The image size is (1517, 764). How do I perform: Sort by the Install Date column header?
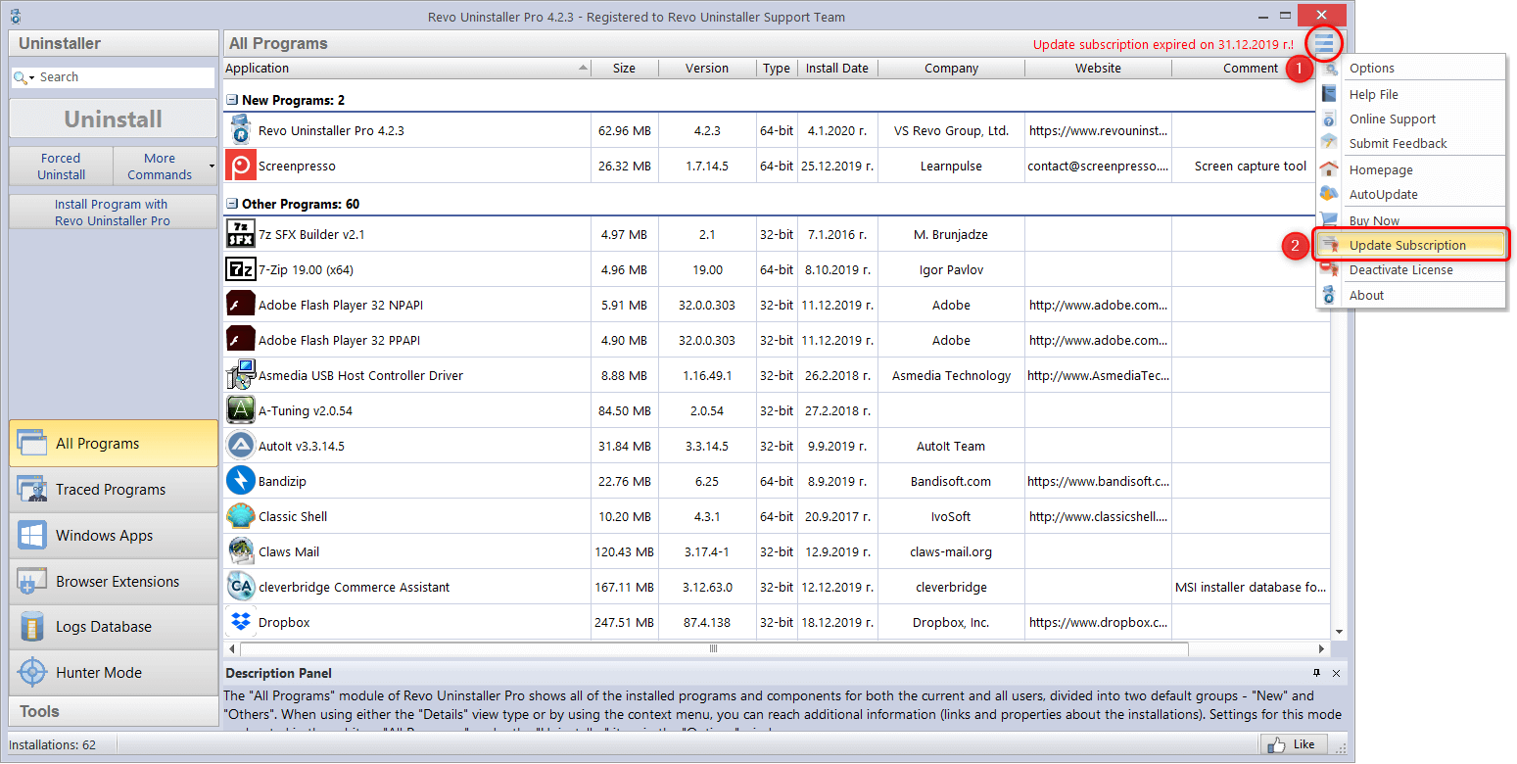pyautogui.click(x=836, y=68)
